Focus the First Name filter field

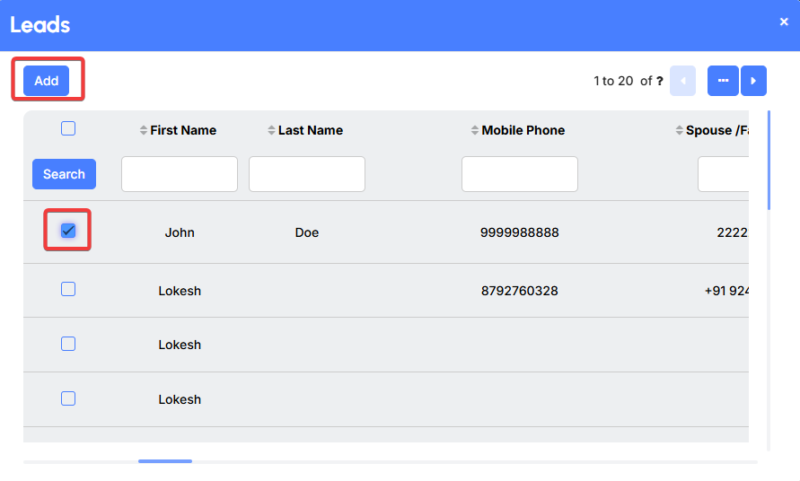[180, 174]
